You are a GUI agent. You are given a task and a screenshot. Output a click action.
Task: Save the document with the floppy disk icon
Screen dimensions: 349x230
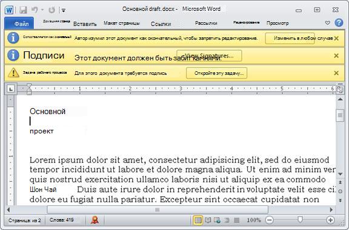(22, 10)
